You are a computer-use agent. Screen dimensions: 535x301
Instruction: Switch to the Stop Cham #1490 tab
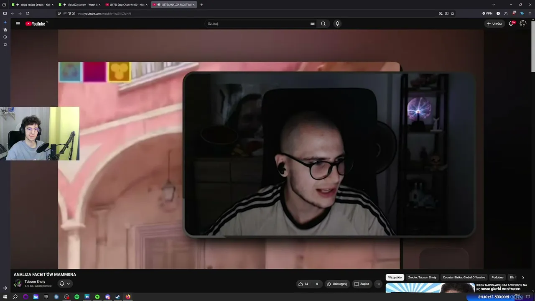pyautogui.click(x=126, y=5)
